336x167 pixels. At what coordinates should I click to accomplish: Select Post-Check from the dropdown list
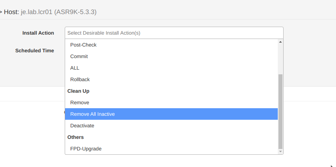pyautogui.click(x=84, y=45)
